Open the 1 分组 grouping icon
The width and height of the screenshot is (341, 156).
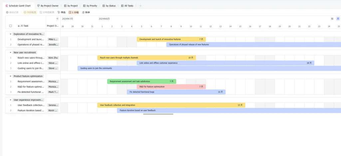click(x=70, y=12)
